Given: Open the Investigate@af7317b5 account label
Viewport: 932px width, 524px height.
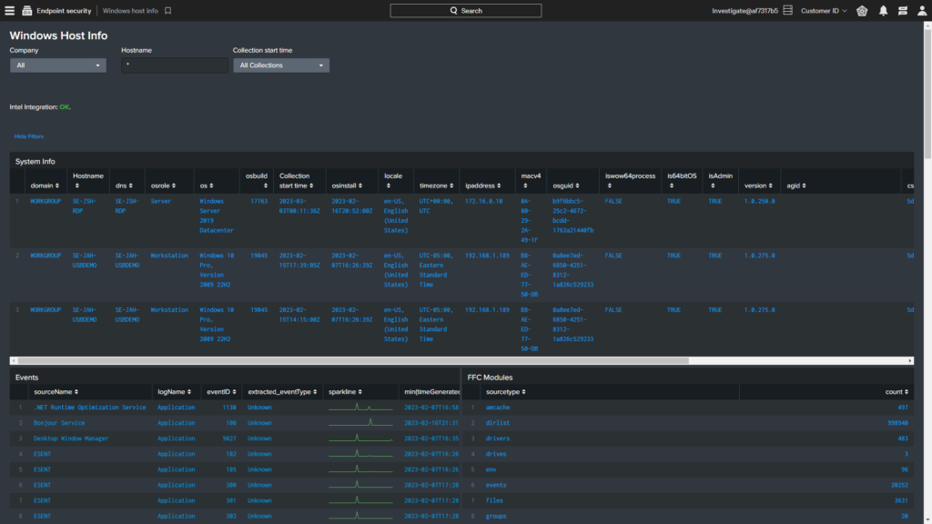Looking at the screenshot, I should 745,11.
